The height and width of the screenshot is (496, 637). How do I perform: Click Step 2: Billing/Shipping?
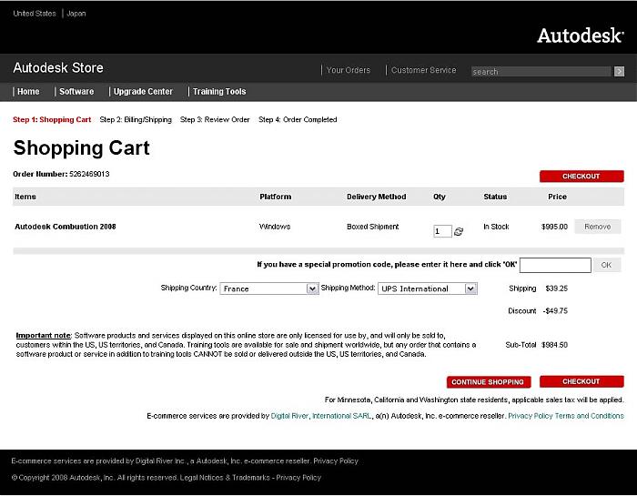136,119
